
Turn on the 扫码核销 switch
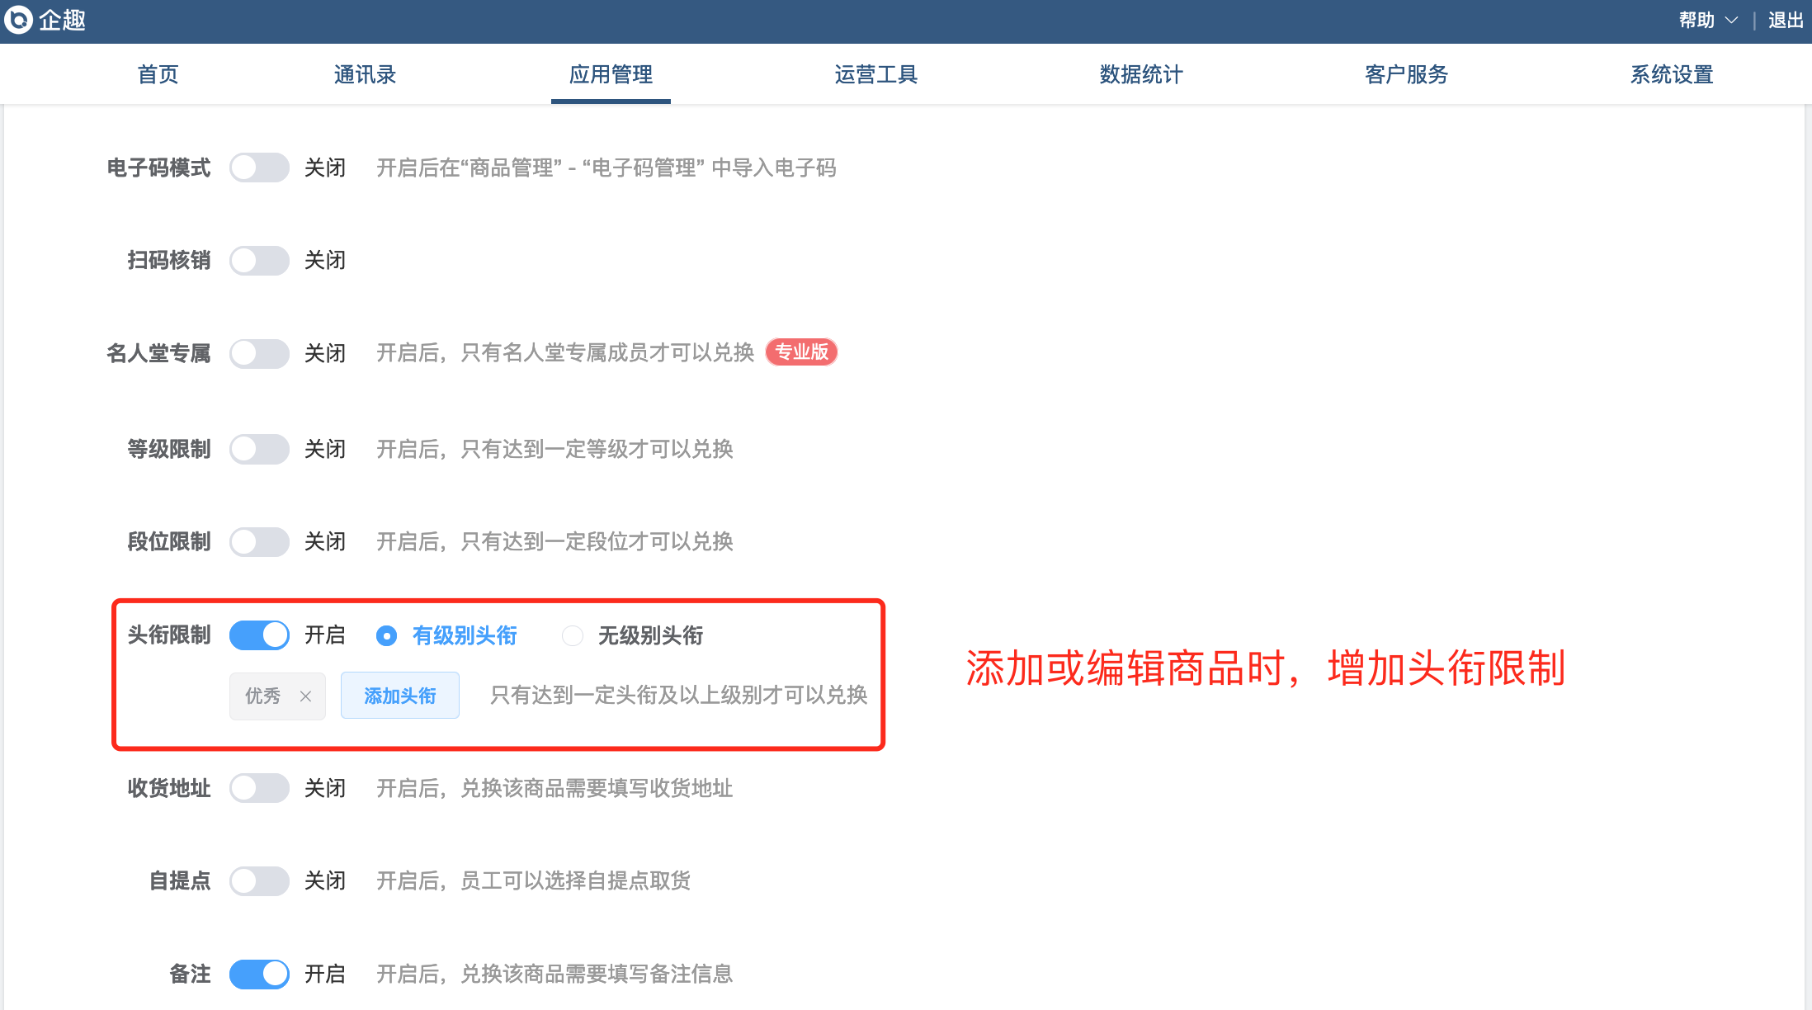(259, 261)
